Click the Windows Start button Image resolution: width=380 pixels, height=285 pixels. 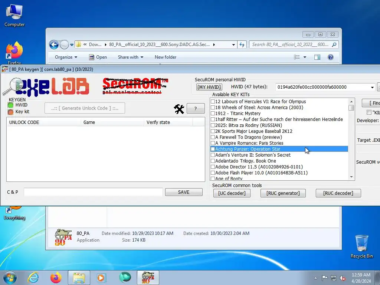10,278
